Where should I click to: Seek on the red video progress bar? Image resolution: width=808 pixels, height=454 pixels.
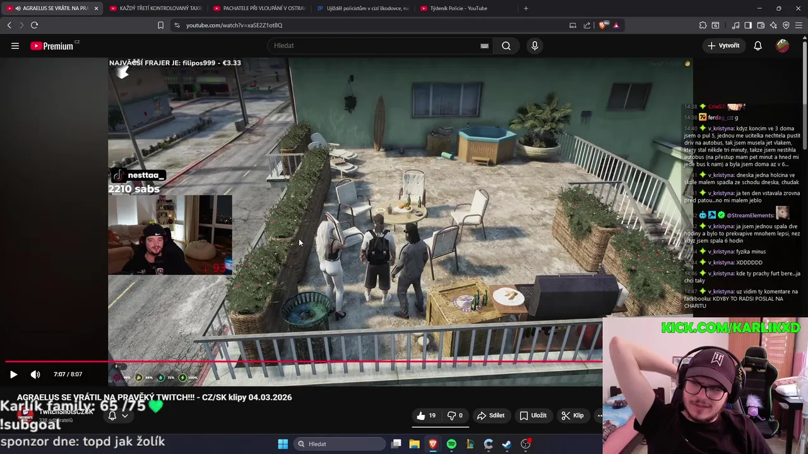(303, 362)
